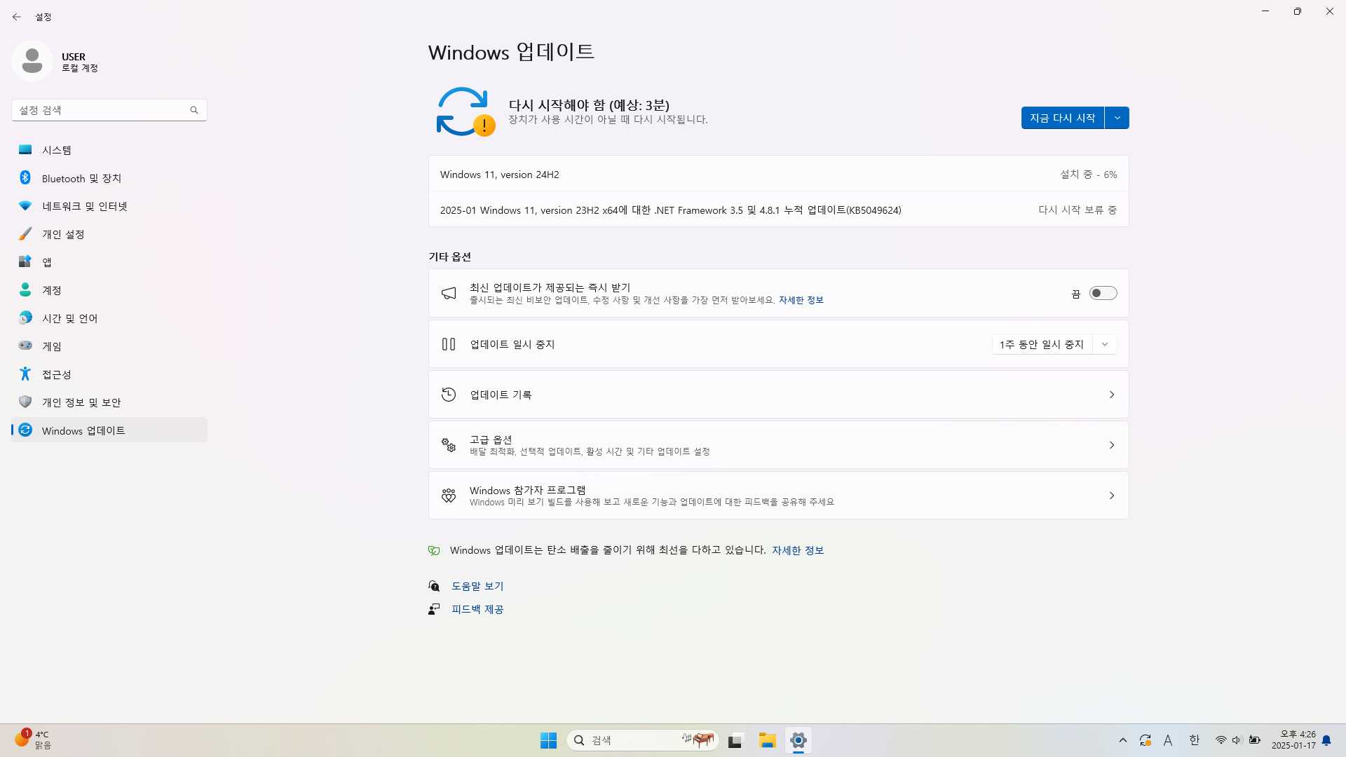Click 1주 동안 일시 중지 button

coord(1042,344)
